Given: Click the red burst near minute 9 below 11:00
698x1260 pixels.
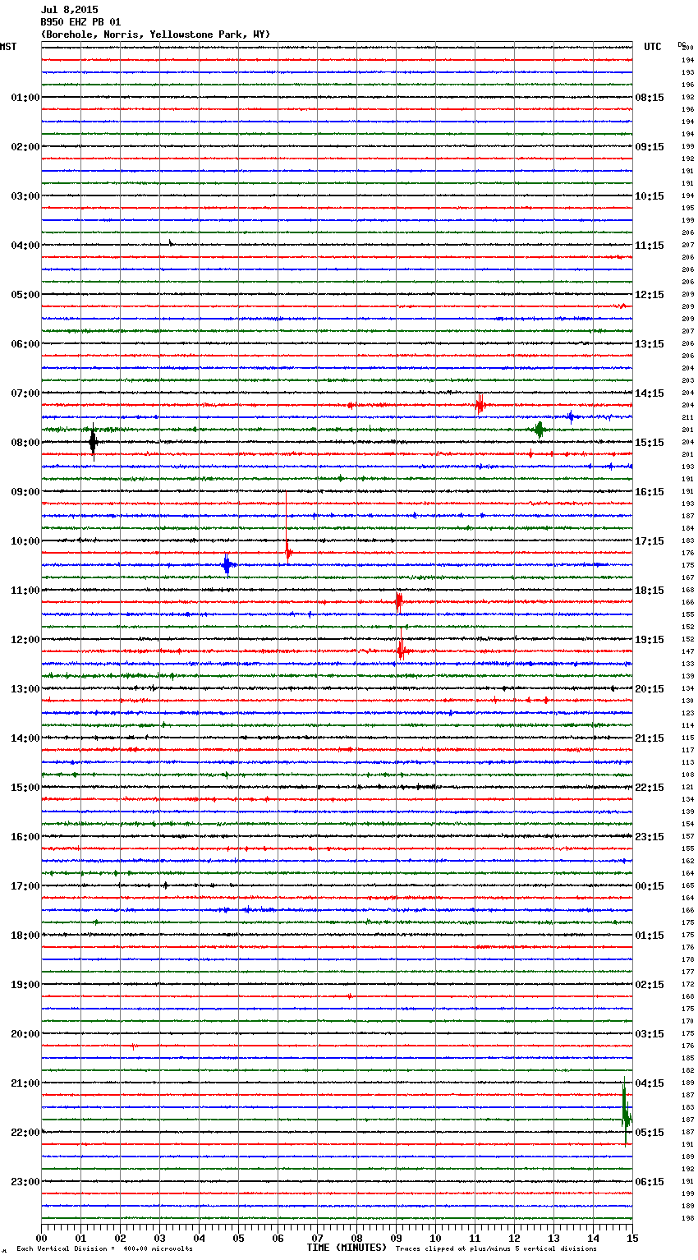Looking at the screenshot, I should (x=399, y=601).
